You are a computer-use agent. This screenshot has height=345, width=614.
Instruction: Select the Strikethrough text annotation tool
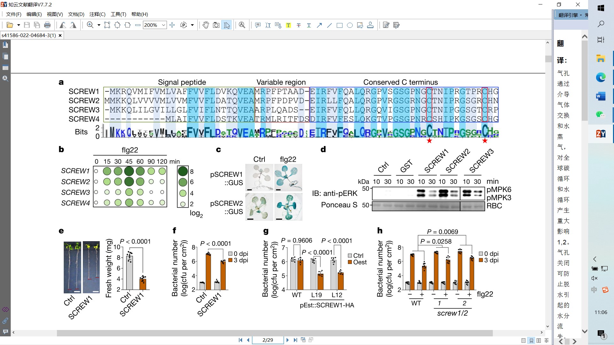tap(299, 25)
